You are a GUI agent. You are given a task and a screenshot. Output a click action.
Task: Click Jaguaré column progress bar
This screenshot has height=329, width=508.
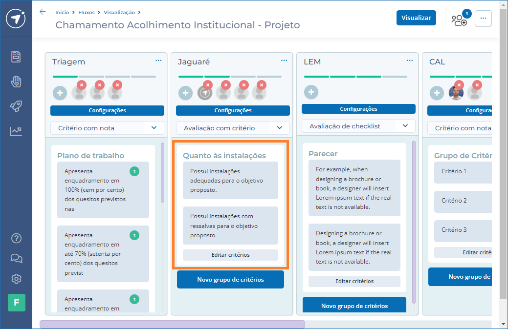coord(230,77)
